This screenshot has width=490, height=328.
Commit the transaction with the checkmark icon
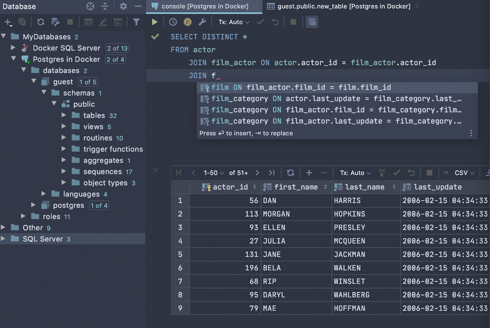pos(396,173)
